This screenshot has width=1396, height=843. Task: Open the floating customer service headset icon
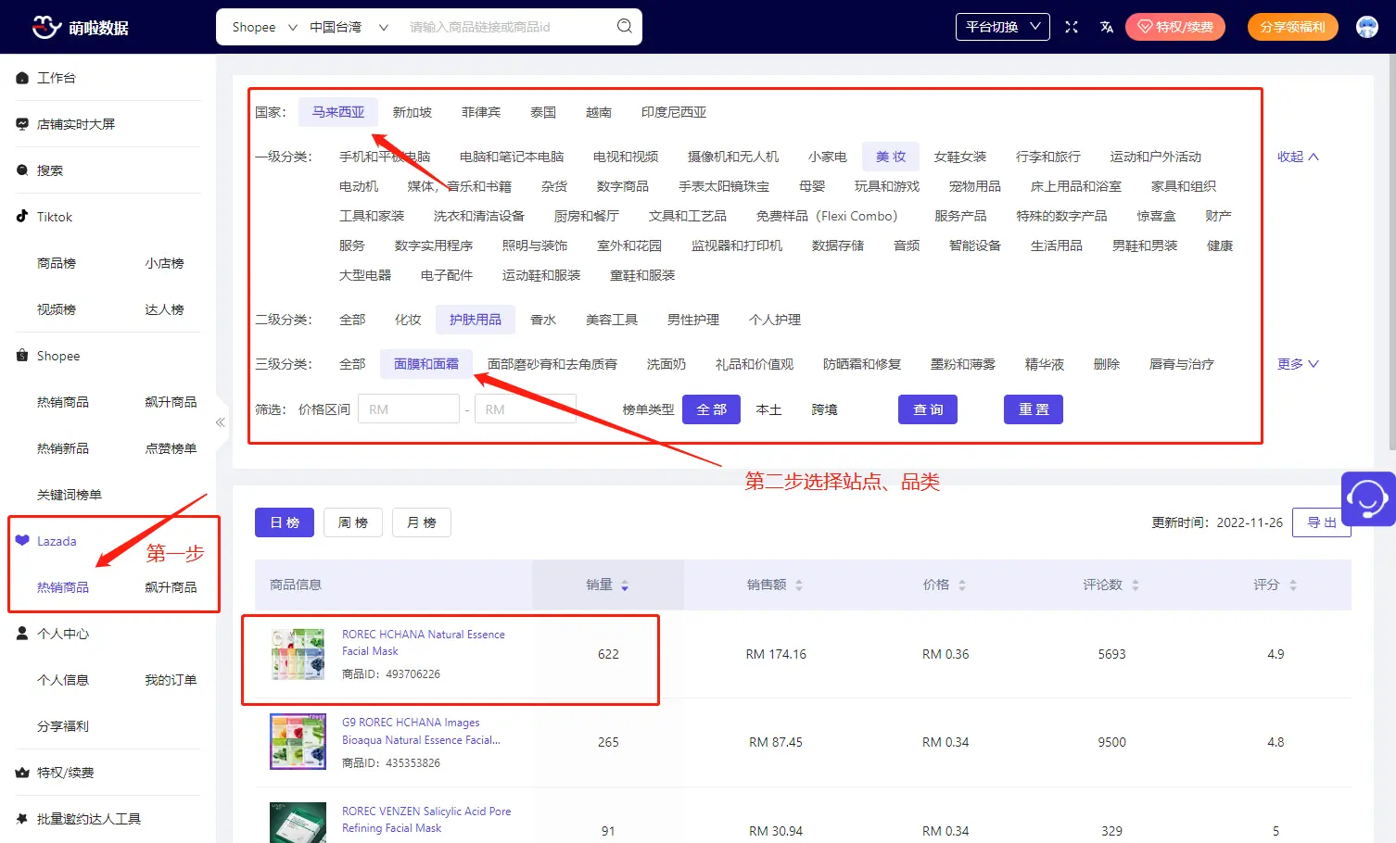[1367, 498]
